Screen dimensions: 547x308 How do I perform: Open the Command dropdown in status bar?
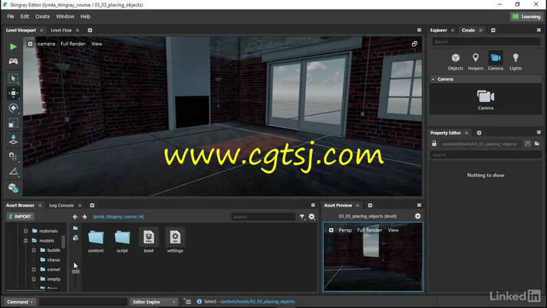[x=20, y=302]
